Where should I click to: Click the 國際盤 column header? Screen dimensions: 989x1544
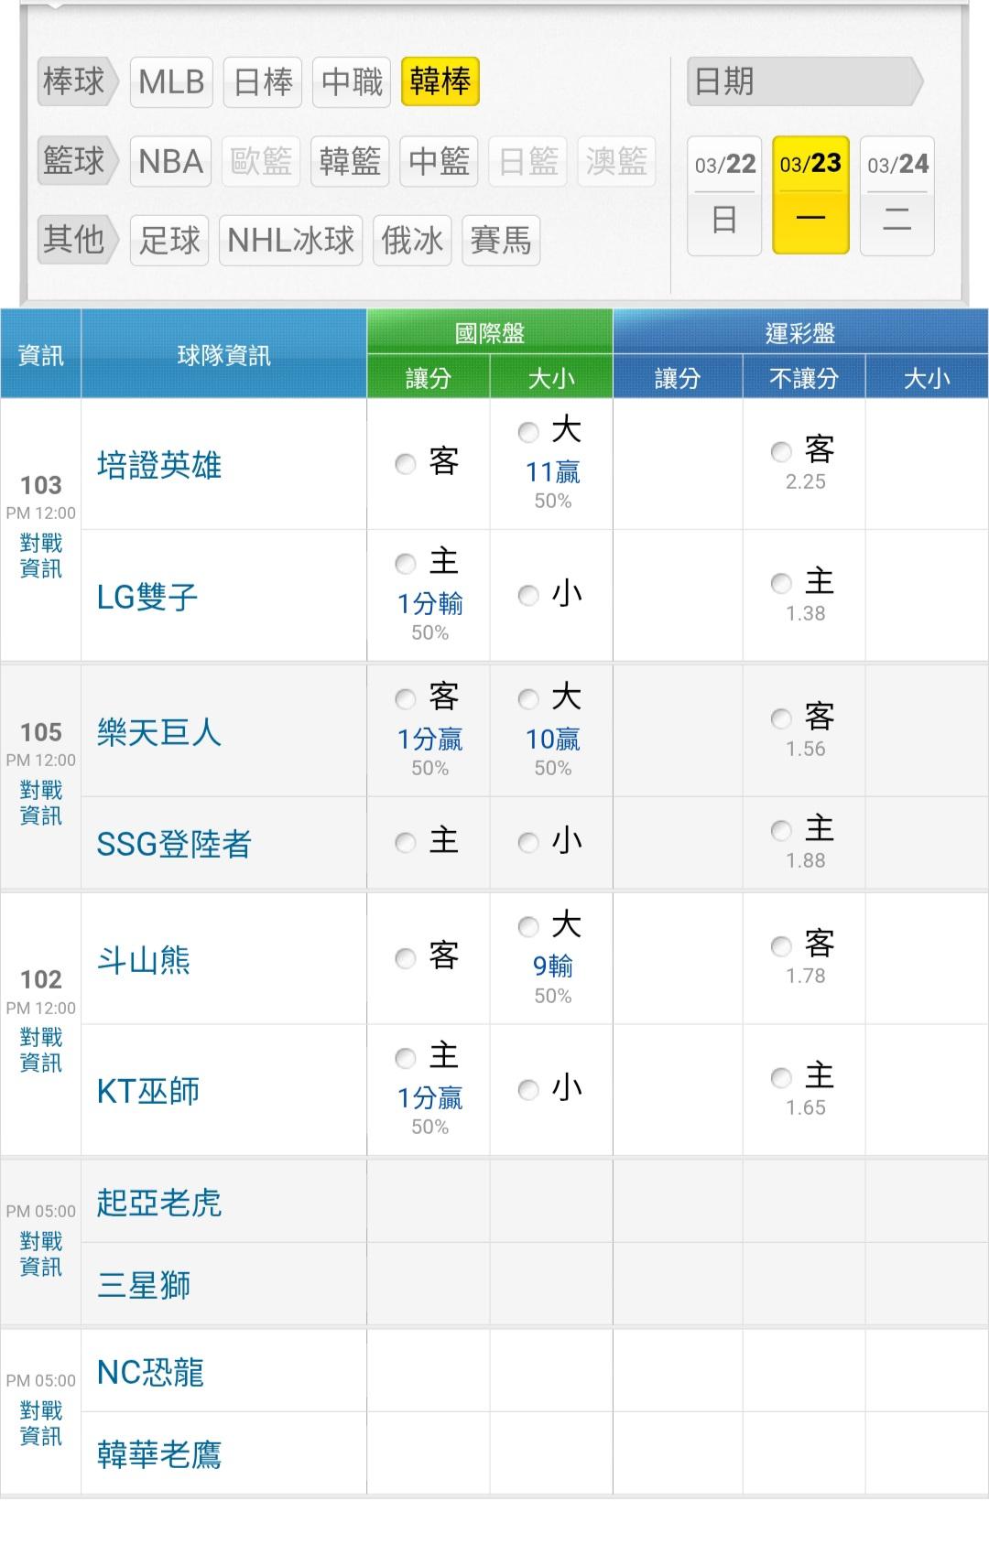(x=490, y=332)
